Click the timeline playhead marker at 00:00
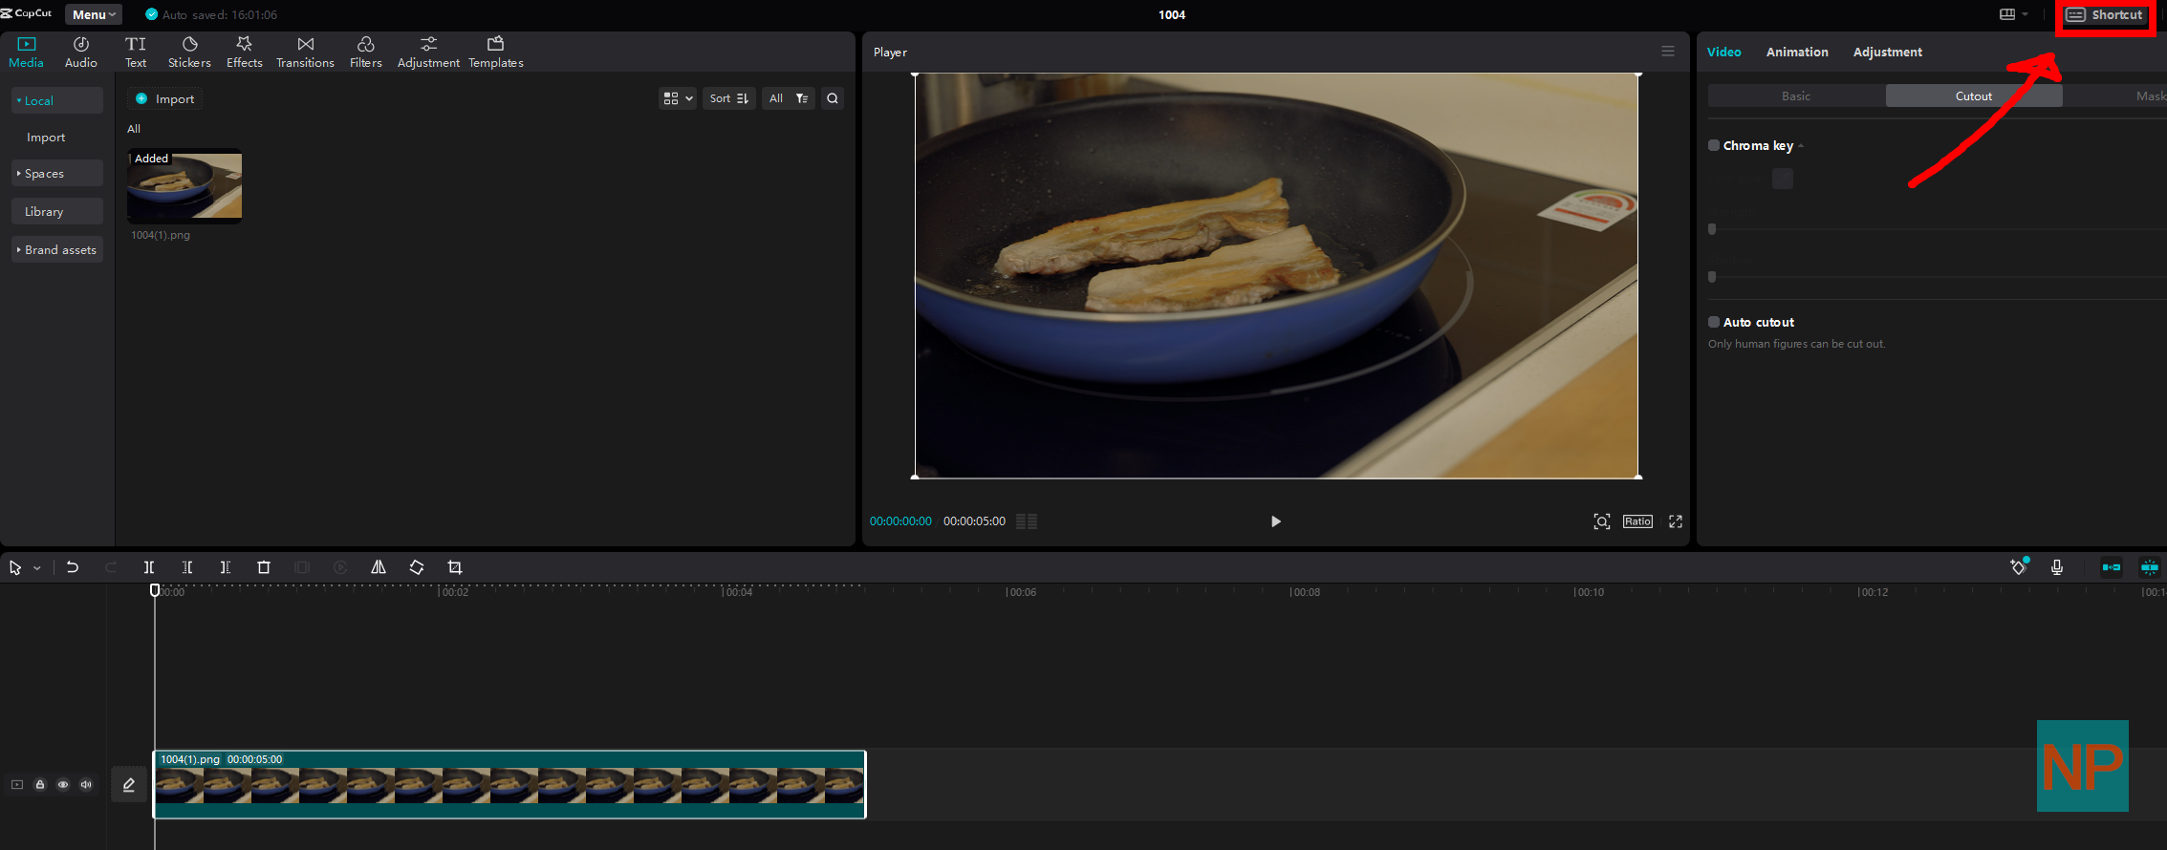 tap(155, 590)
